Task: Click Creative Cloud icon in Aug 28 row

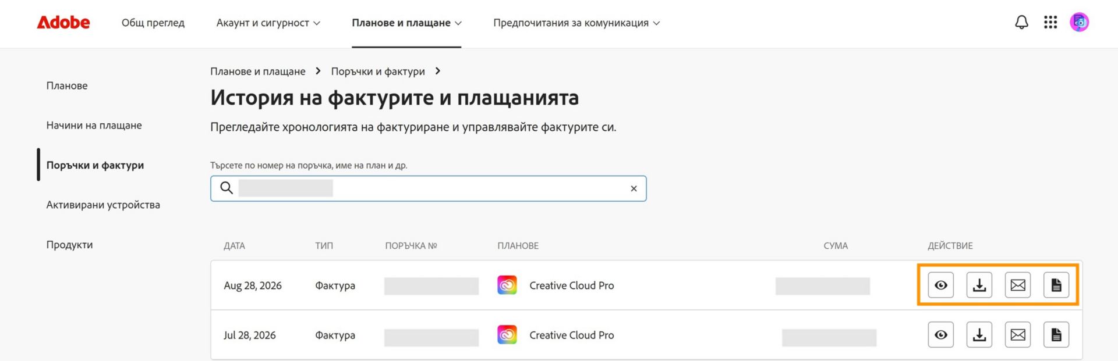Action: coord(507,285)
